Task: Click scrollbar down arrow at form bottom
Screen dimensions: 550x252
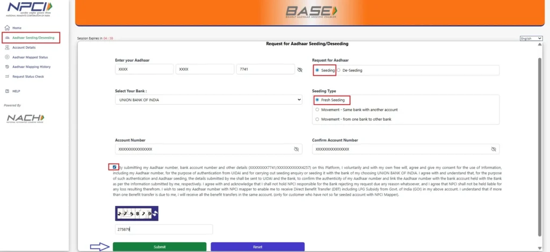Action: click(x=539, y=248)
